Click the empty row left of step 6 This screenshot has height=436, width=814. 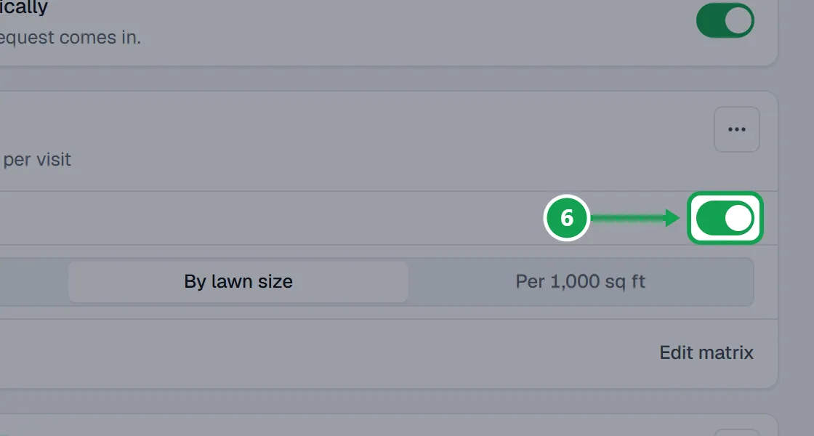coord(270,218)
